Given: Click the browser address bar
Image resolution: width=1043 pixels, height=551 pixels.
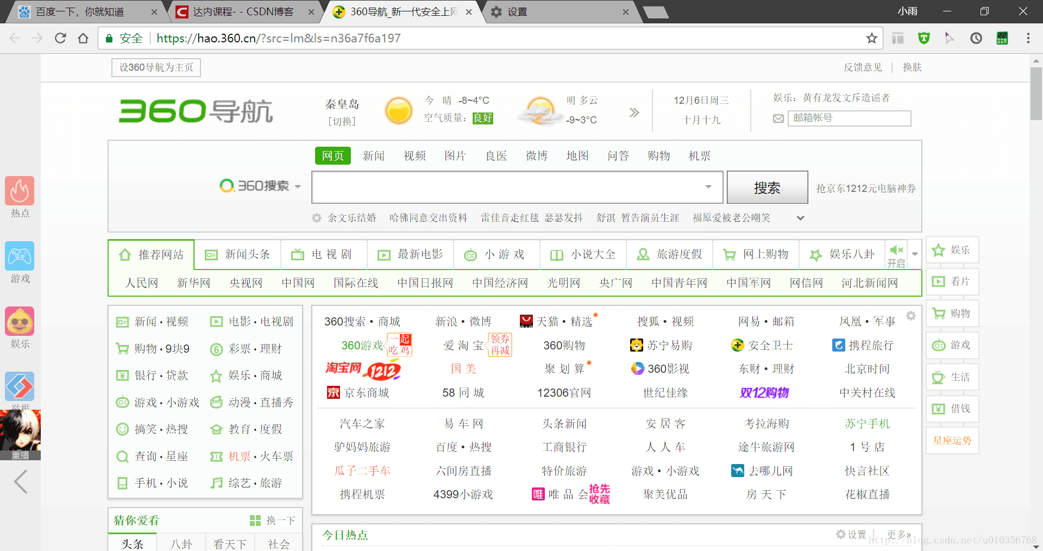Looking at the screenshot, I should (489, 38).
